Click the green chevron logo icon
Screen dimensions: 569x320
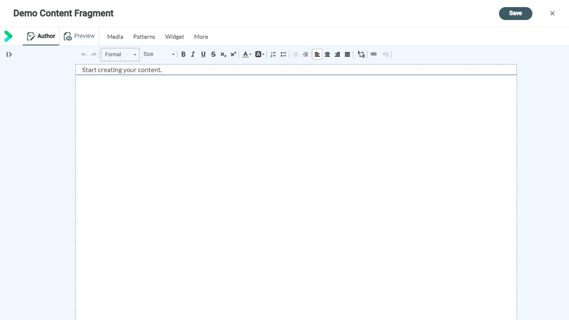(8, 36)
